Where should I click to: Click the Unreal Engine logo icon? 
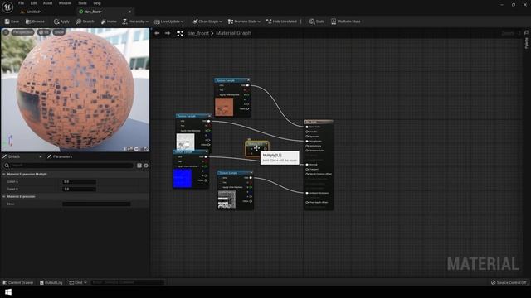(7, 7)
